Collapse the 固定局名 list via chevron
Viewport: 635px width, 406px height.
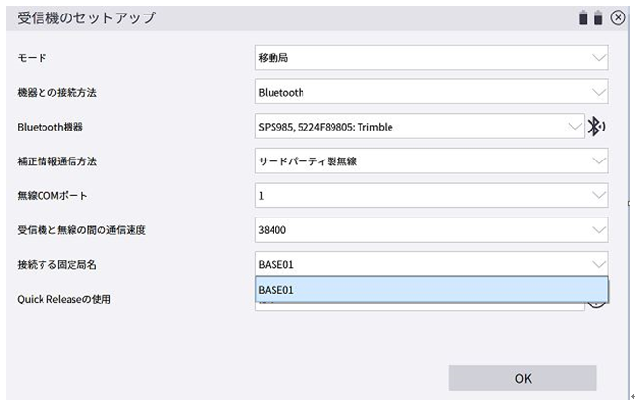[x=597, y=263]
